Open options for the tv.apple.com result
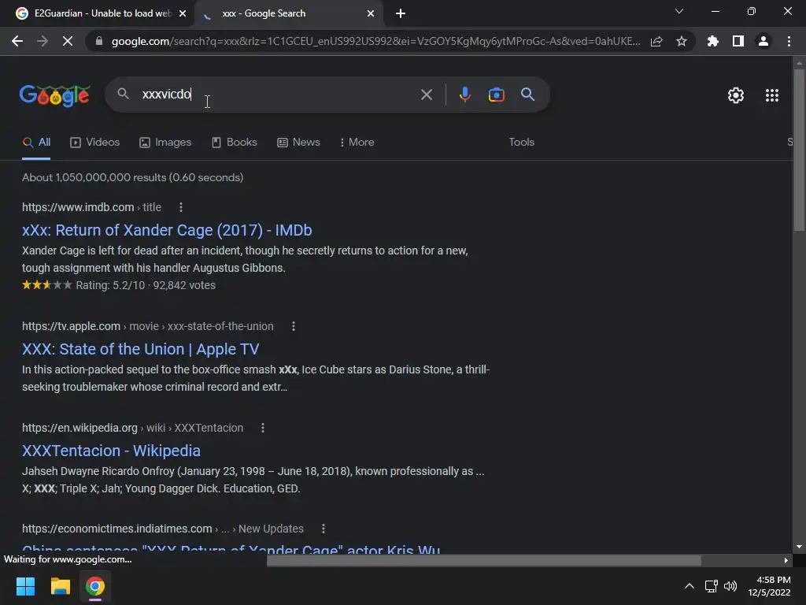The height and width of the screenshot is (605, 806). pyautogui.click(x=293, y=326)
